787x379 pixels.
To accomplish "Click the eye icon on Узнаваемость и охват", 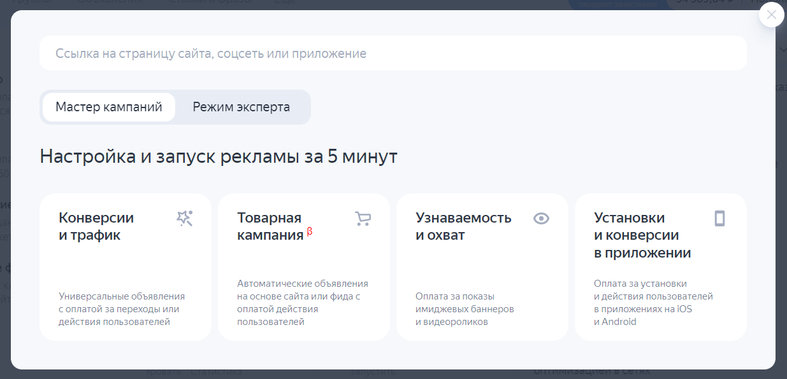I will (x=541, y=219).
